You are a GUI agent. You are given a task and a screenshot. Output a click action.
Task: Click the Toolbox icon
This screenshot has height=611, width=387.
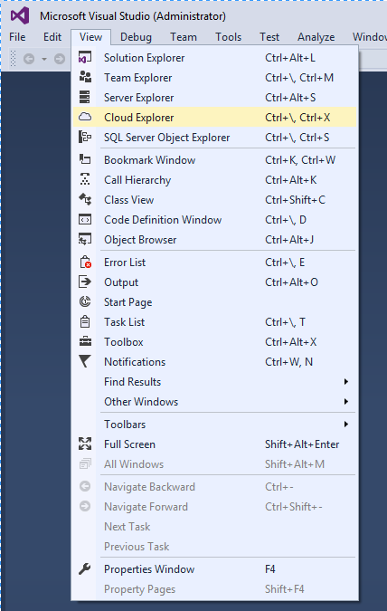point(85,342)
